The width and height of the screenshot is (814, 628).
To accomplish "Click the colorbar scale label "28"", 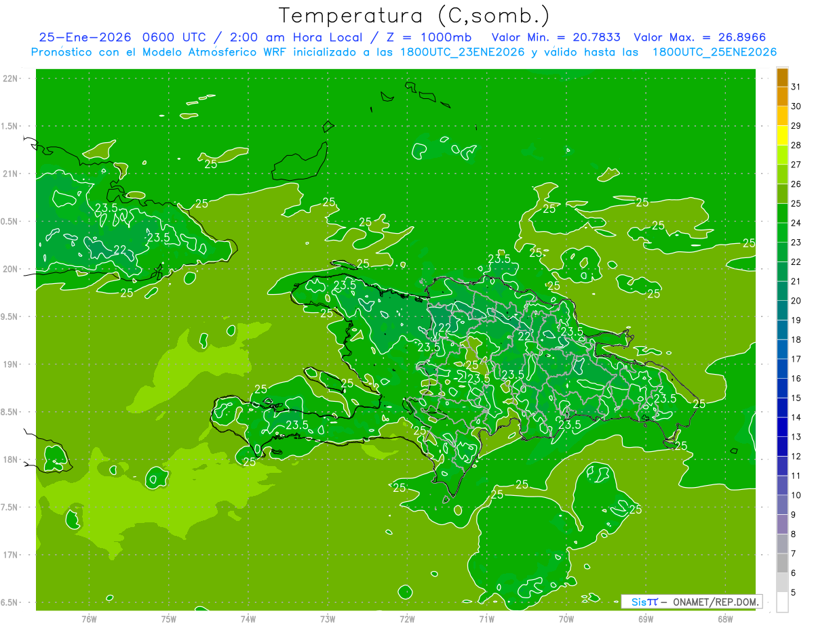I will [x=796, y=145].
